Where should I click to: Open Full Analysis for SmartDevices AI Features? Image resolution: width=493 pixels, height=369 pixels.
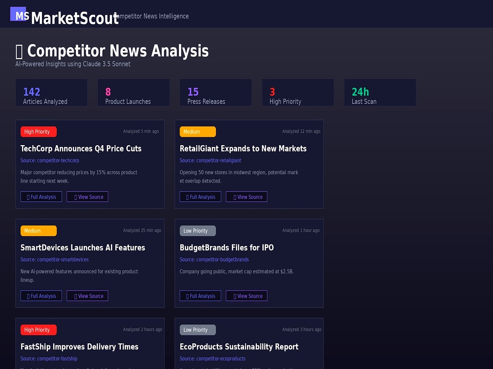tap(41, 296)
